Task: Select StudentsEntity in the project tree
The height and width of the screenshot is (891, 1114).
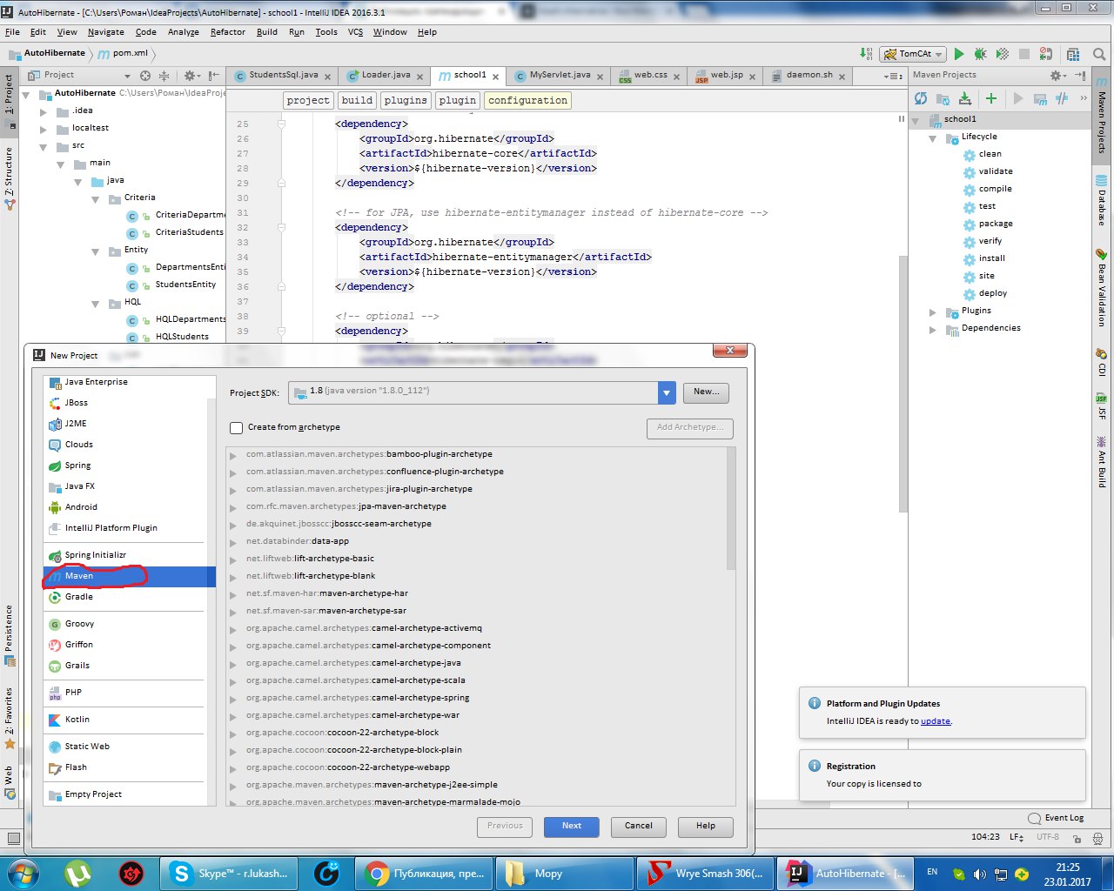Action: coord(185,285)
